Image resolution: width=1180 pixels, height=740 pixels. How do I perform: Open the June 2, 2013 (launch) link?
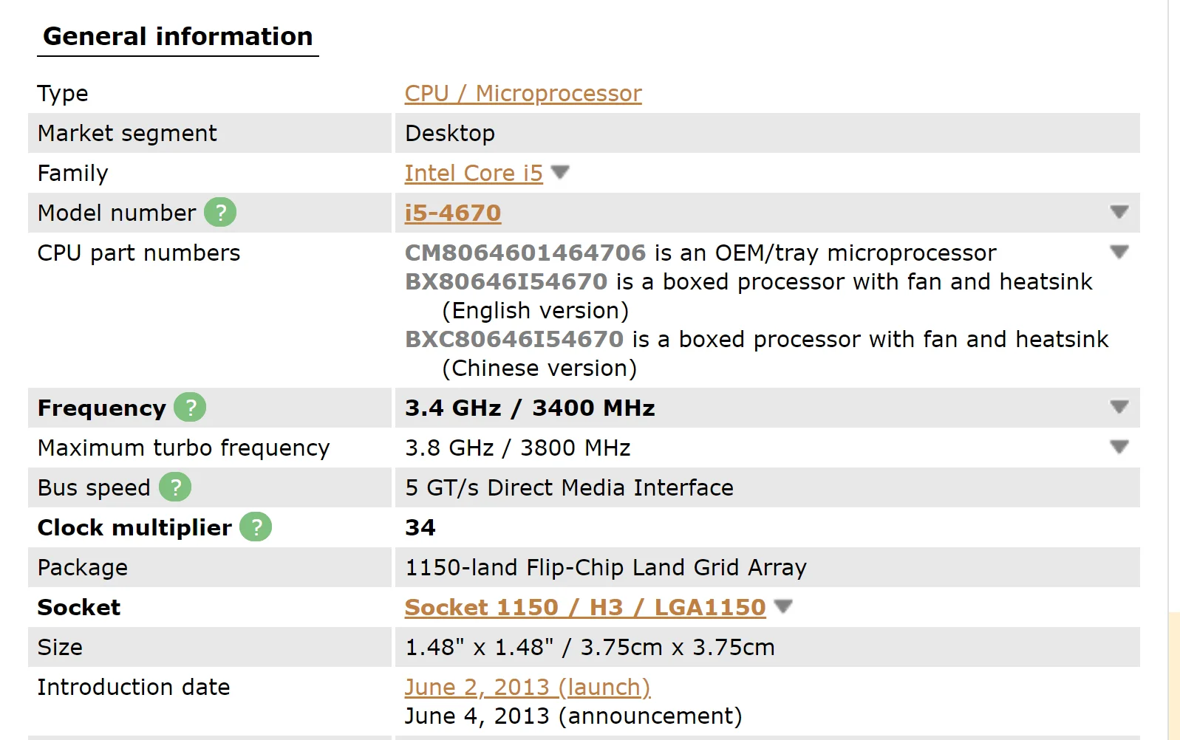pos(527,688)
